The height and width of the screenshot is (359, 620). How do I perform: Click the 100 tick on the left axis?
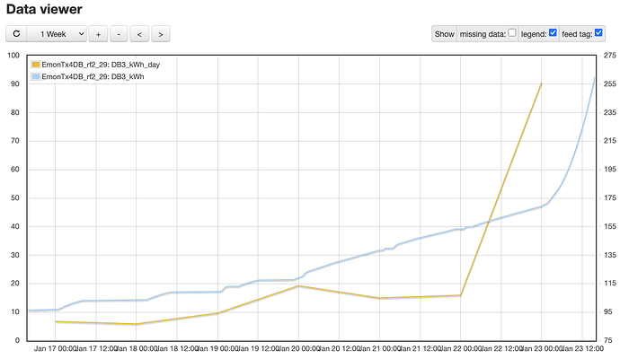13,56
